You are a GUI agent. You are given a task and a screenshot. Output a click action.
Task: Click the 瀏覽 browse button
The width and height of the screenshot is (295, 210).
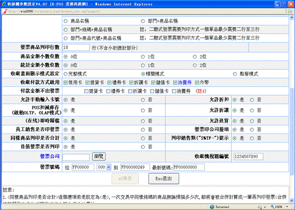(x=99, y=156)
